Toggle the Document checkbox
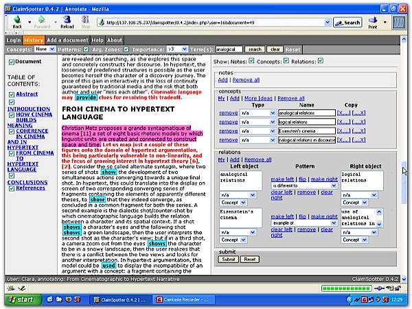Viewport: 412px width, 309px height. point(11,62)
